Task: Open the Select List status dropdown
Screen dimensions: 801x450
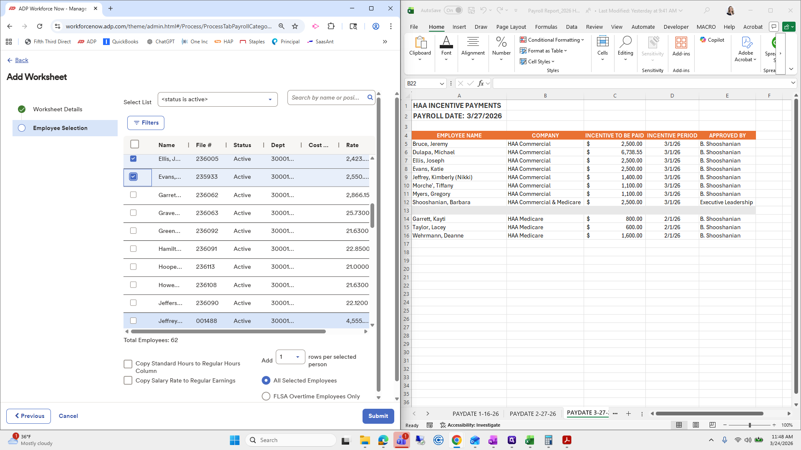Action: 217,99
